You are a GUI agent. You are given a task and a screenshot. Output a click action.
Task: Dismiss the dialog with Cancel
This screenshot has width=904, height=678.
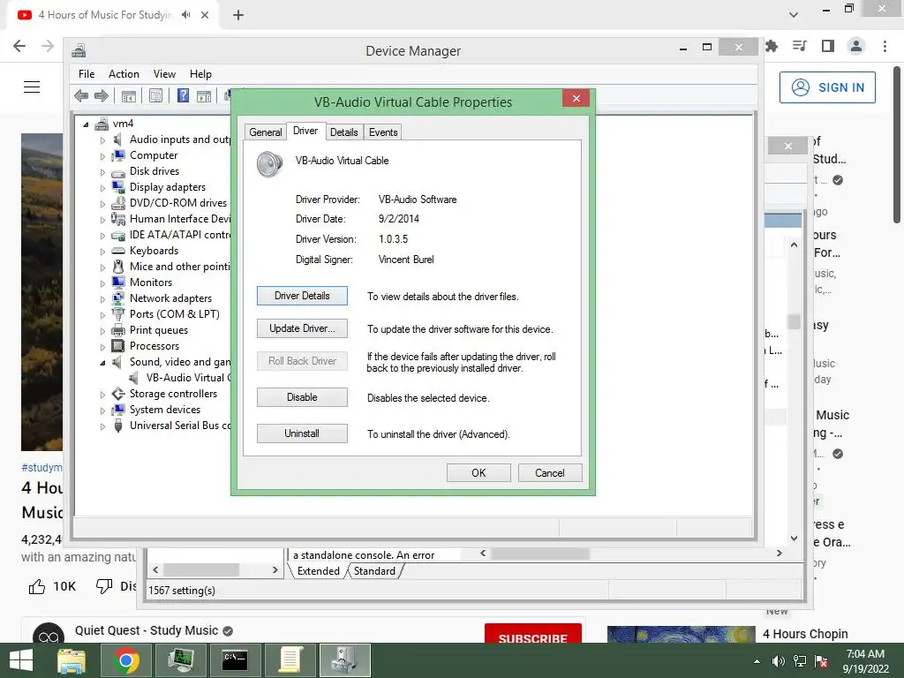coord(550,473)
